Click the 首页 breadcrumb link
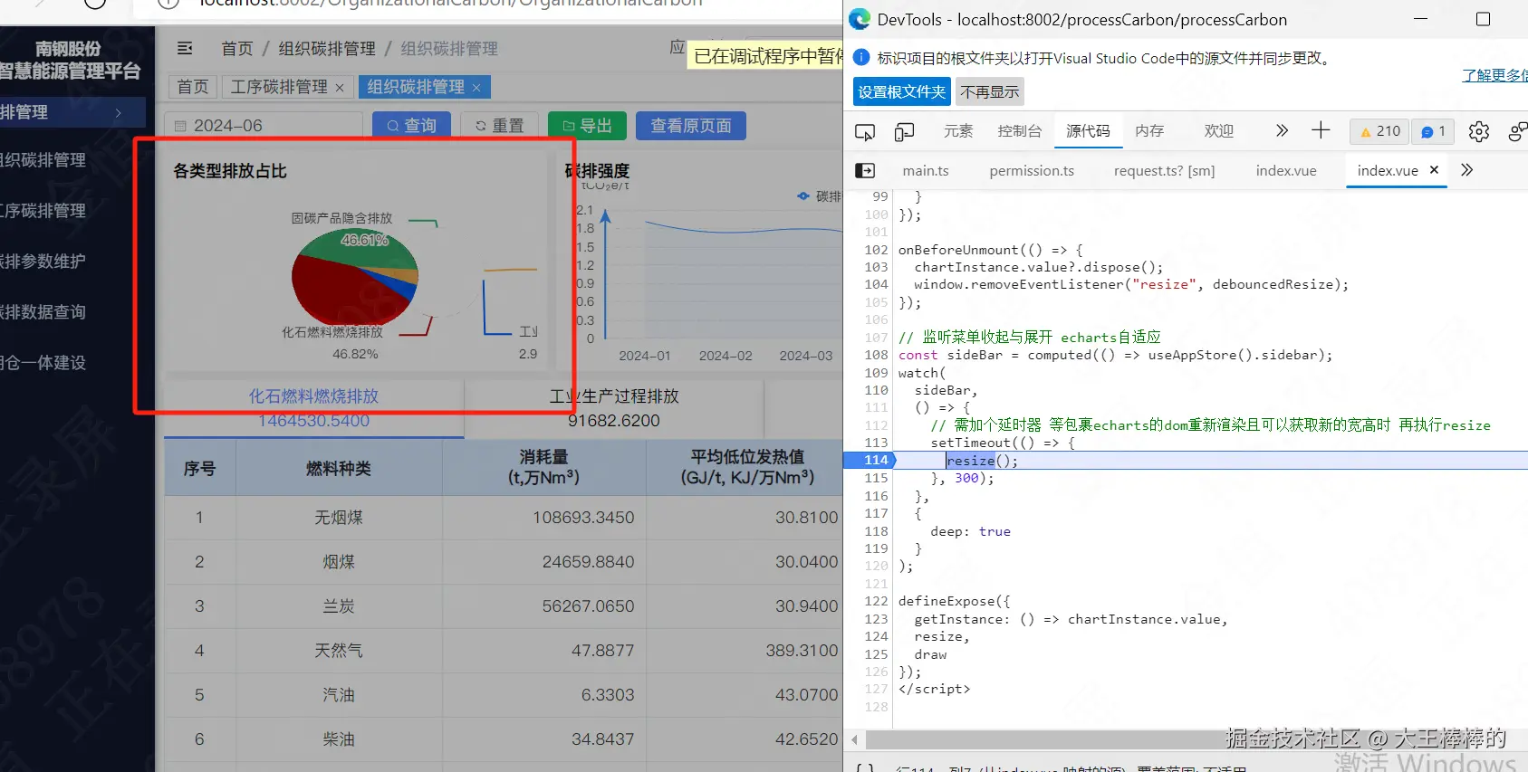Viewport: 1528px width, 772px height. pyautogui.click(x=237, y=49)
